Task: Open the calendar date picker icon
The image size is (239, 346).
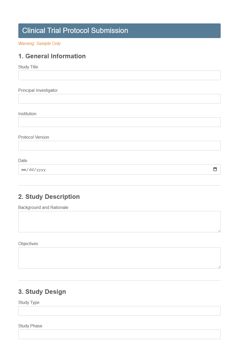Action: (215, 169)
